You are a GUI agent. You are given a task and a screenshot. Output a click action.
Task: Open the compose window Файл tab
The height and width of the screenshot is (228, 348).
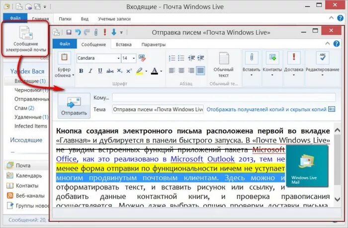pos(65,44)
